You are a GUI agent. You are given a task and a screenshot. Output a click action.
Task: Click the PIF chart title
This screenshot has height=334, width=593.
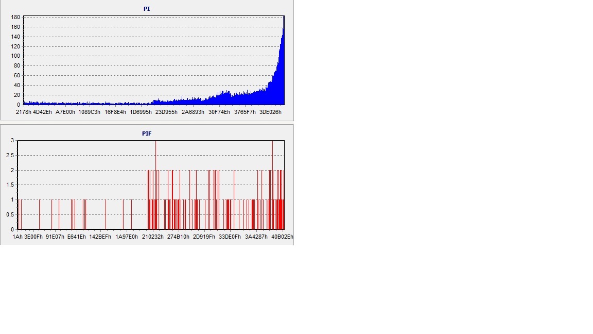tap(147, 133)
